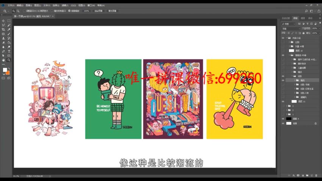Select the Move tool
The image size is (322, 181).
click(3, 21)
